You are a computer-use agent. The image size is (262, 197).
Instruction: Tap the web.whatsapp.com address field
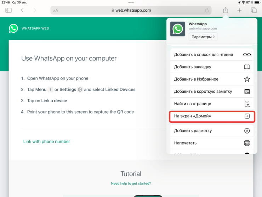131,10
